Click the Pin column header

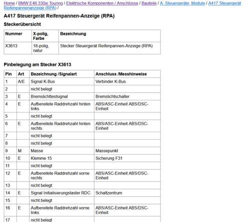pos(10,74)
